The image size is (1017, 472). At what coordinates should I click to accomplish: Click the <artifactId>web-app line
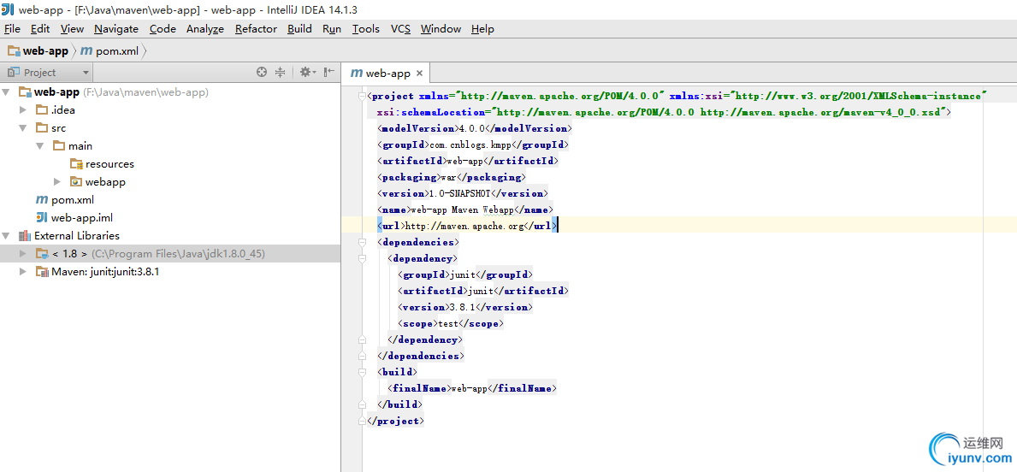(x=468, y=161)
